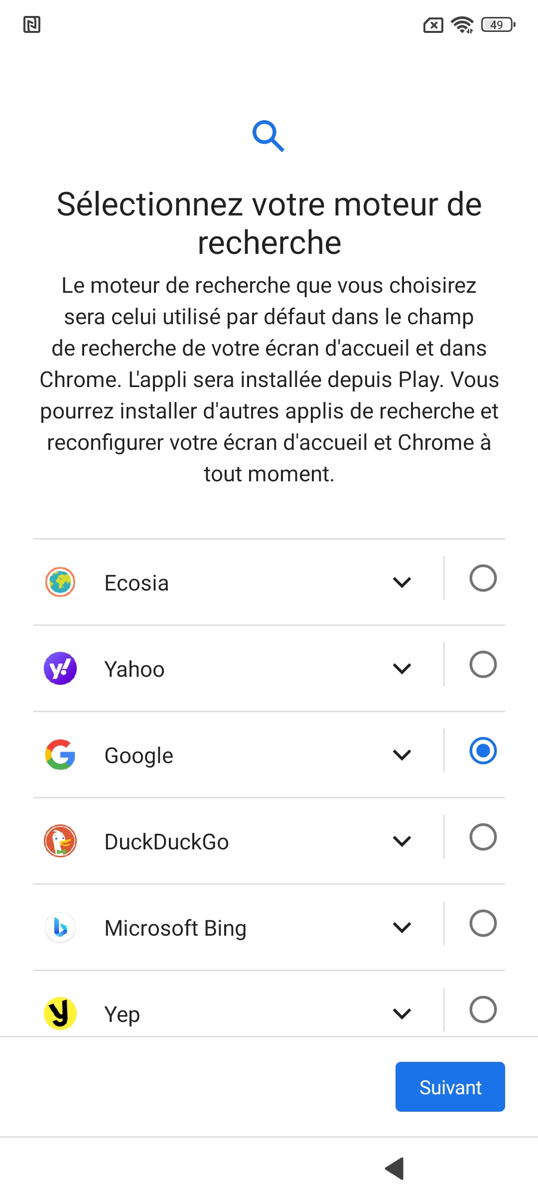Viewport: 538px width, 1201px height.
Task: Select the Ecosia radio button
Action: [x=483, y=578]
